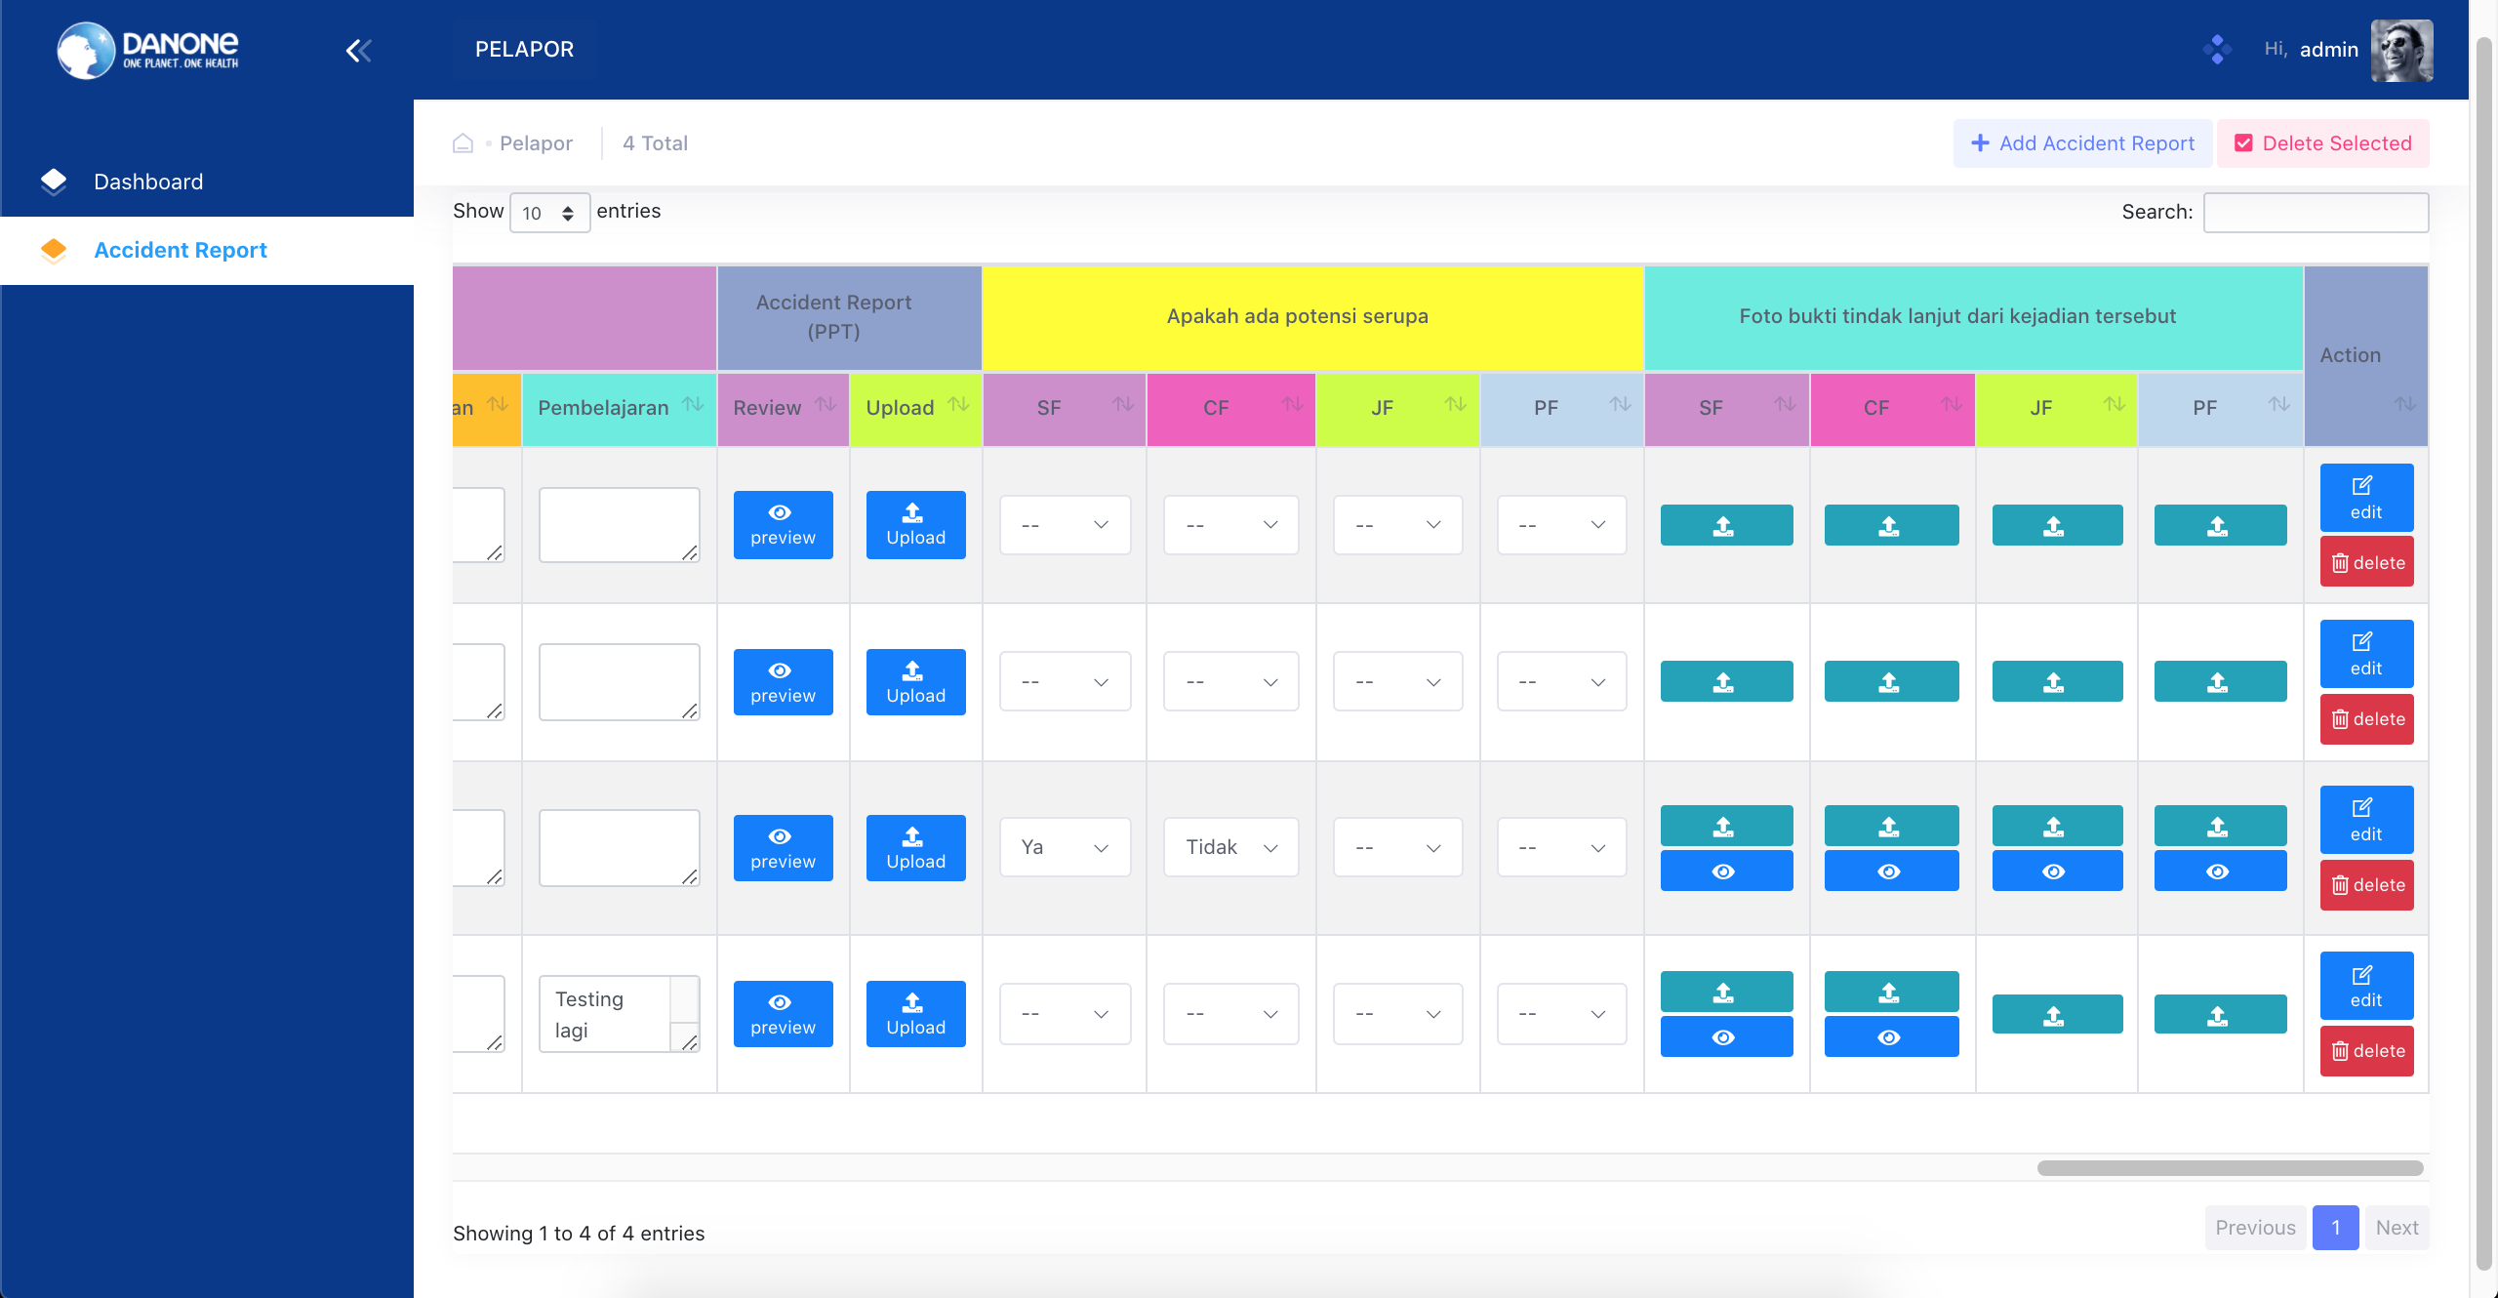Click the eye preview icon in CF photo column
The height and width of the screenshot is (1298, 2498).
coord(1892,872)
